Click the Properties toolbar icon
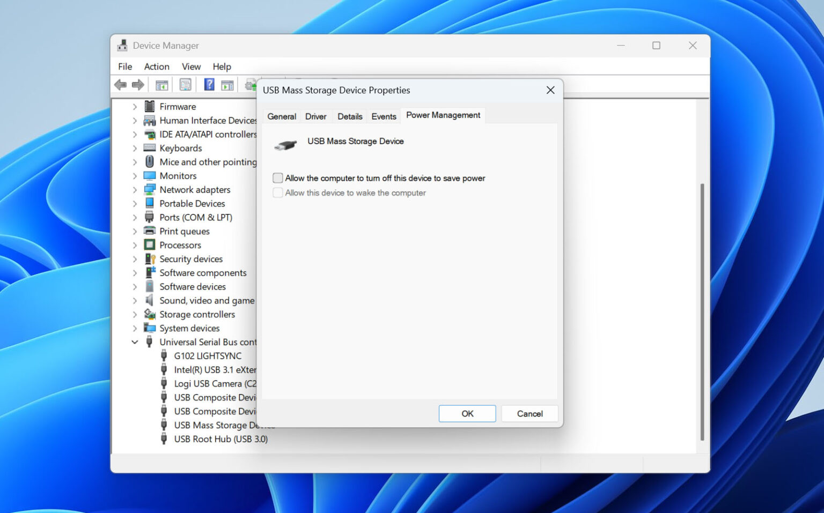824x513 pixels. click(186, 85)
